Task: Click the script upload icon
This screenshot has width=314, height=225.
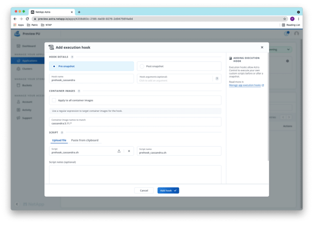Action: tap(119, 151)
